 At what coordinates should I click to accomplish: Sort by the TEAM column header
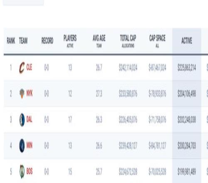(x=23, y=41)
